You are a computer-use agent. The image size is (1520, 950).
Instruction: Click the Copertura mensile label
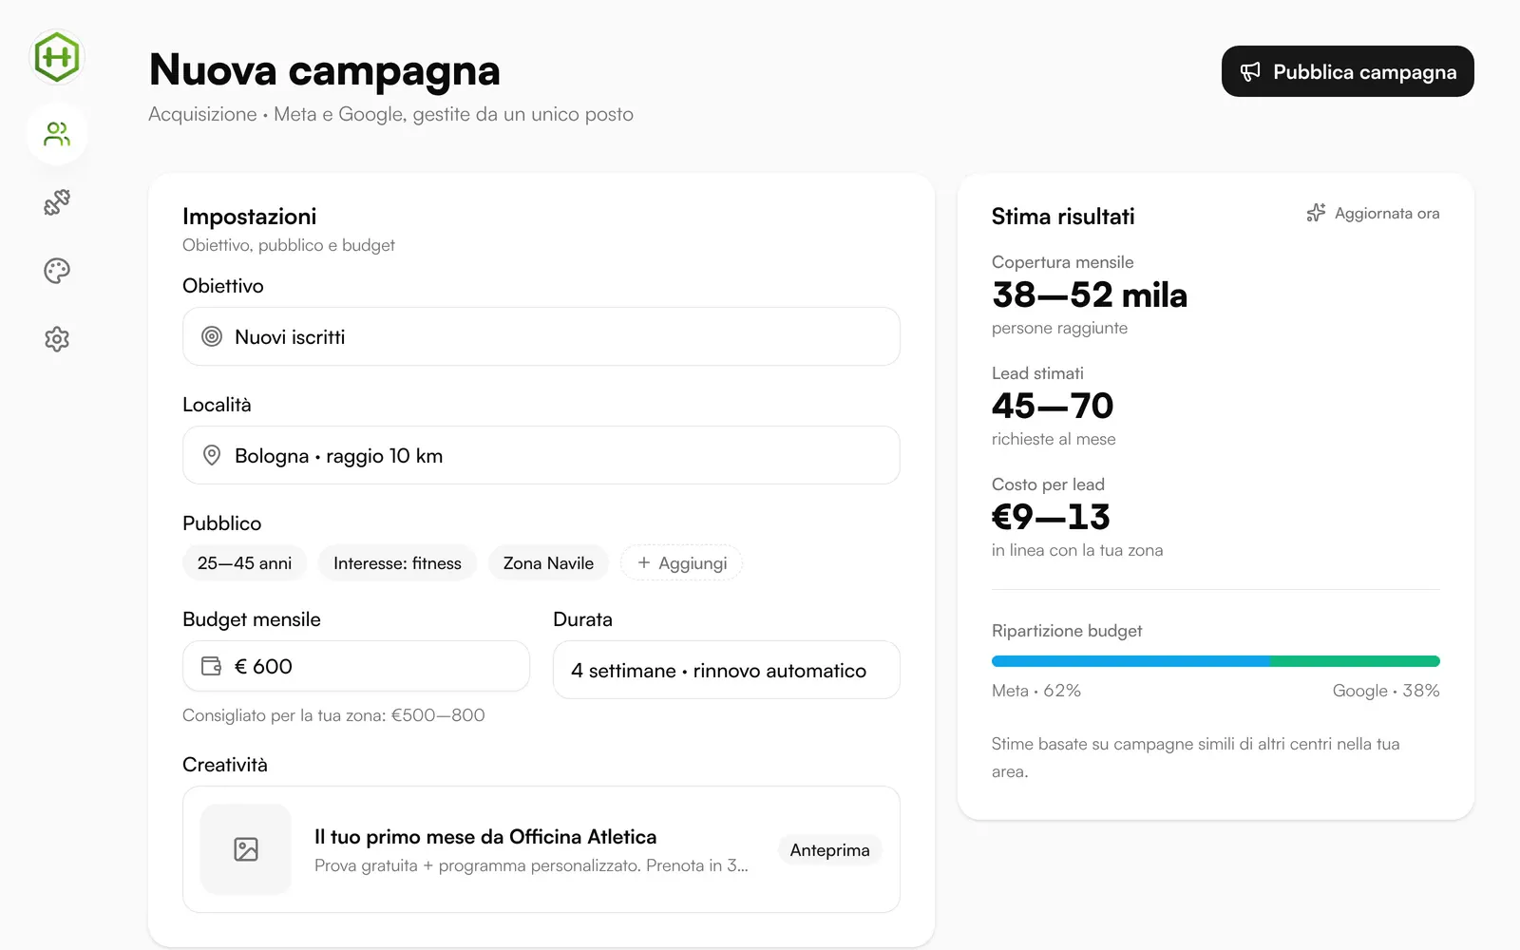coord(1062,262)
